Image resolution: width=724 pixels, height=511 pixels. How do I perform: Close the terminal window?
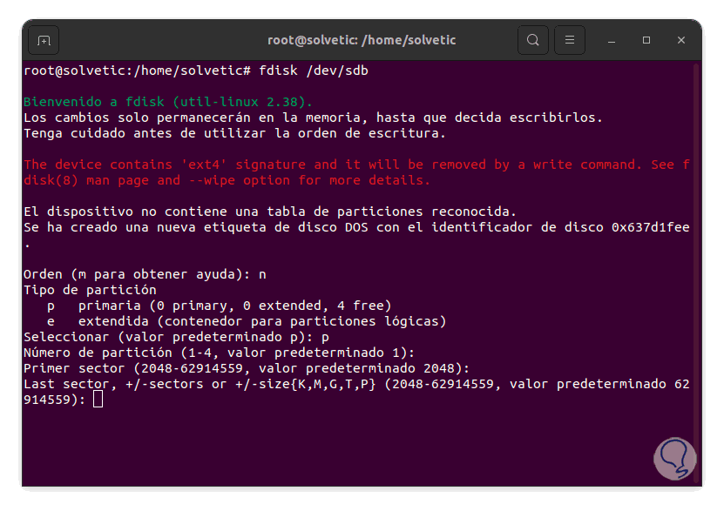point(681,40)
